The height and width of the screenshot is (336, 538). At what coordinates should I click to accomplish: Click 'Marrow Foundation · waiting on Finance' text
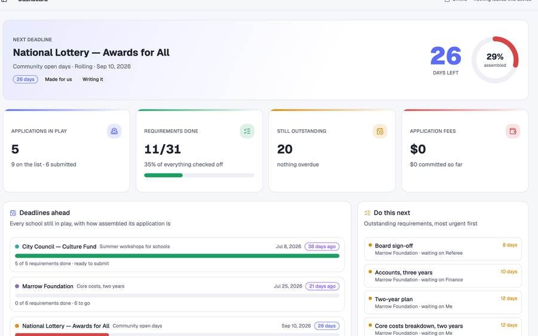click(x=418, y=280)
